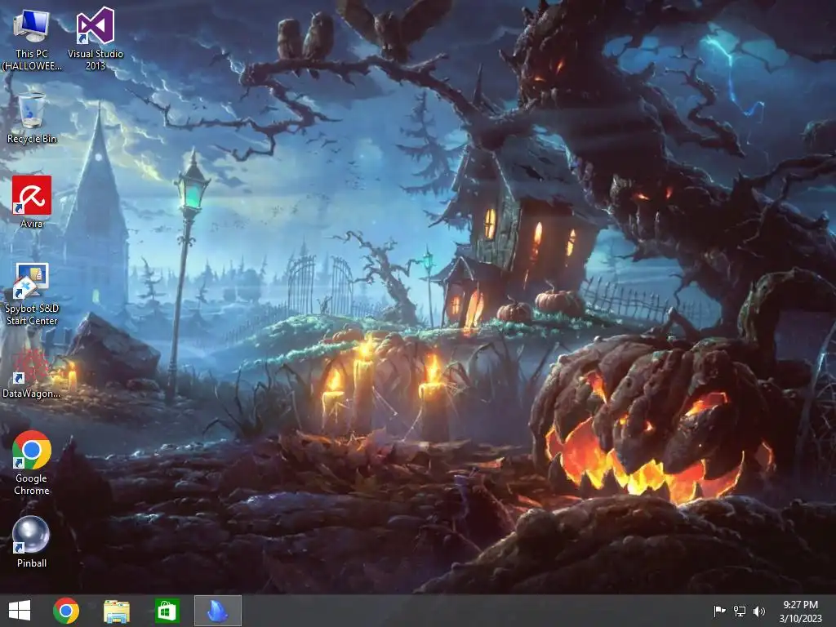Select the Avira antivirus shortcut

(32, 202)
